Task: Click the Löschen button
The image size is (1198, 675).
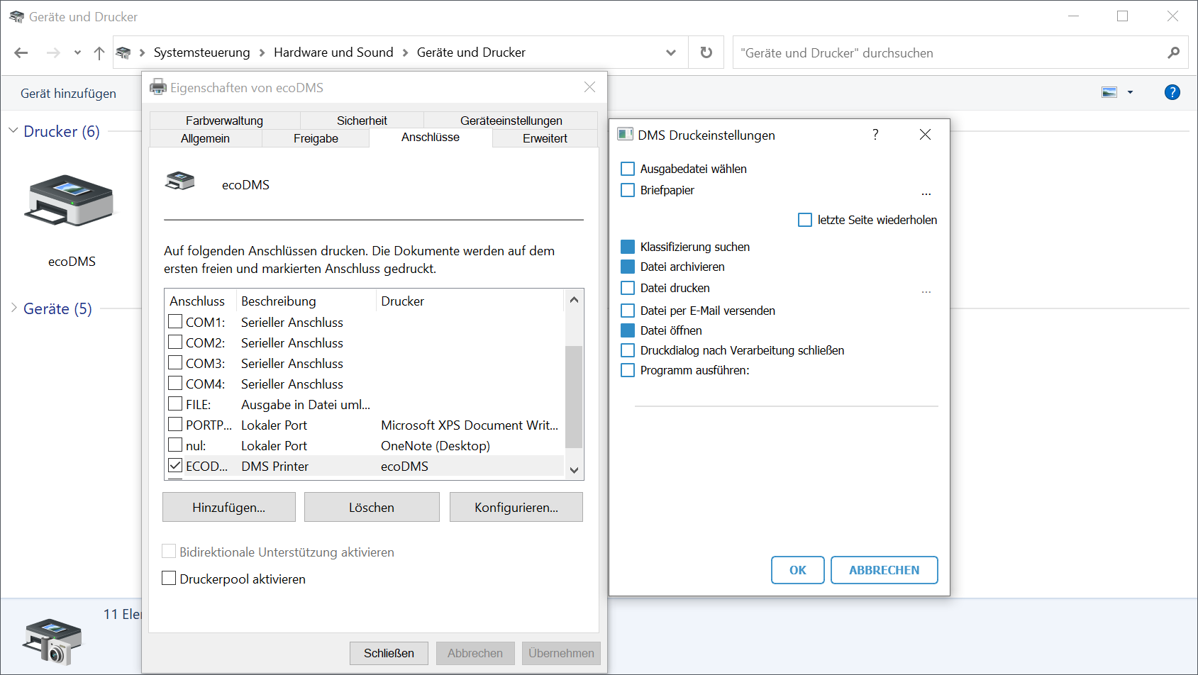Action: 372,507
